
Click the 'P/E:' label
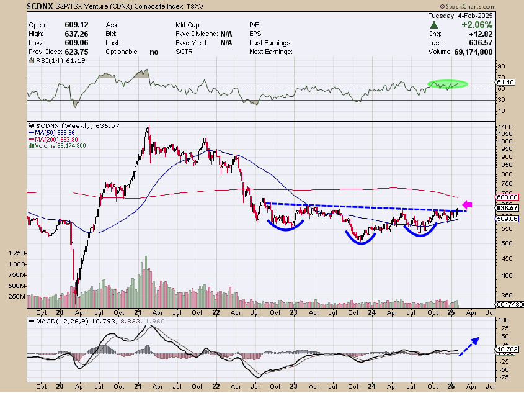click(x=255, y=25)
